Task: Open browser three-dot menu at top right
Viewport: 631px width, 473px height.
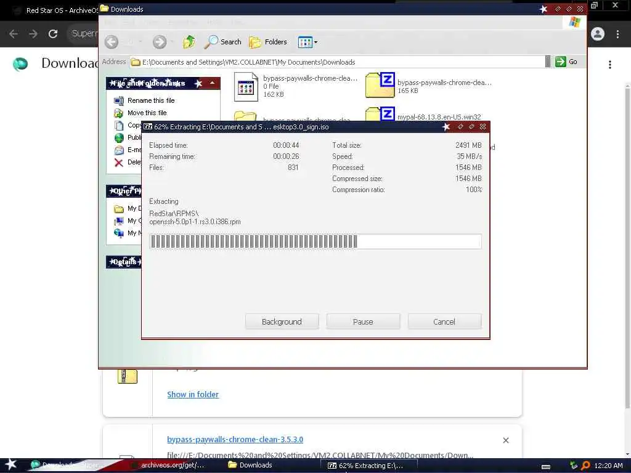Action: pyautogui.click(x=617, y=34)
